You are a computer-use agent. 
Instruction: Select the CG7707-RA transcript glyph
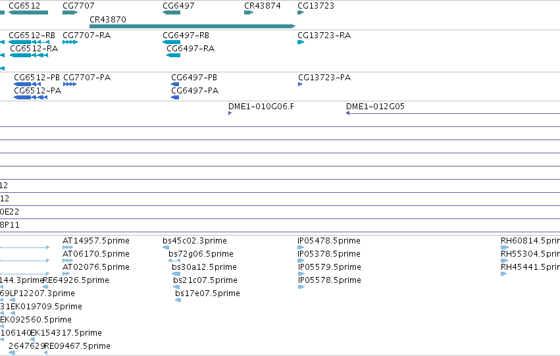point(70,42)
